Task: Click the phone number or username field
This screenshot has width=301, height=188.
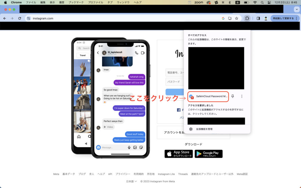Action: (175, 73)
